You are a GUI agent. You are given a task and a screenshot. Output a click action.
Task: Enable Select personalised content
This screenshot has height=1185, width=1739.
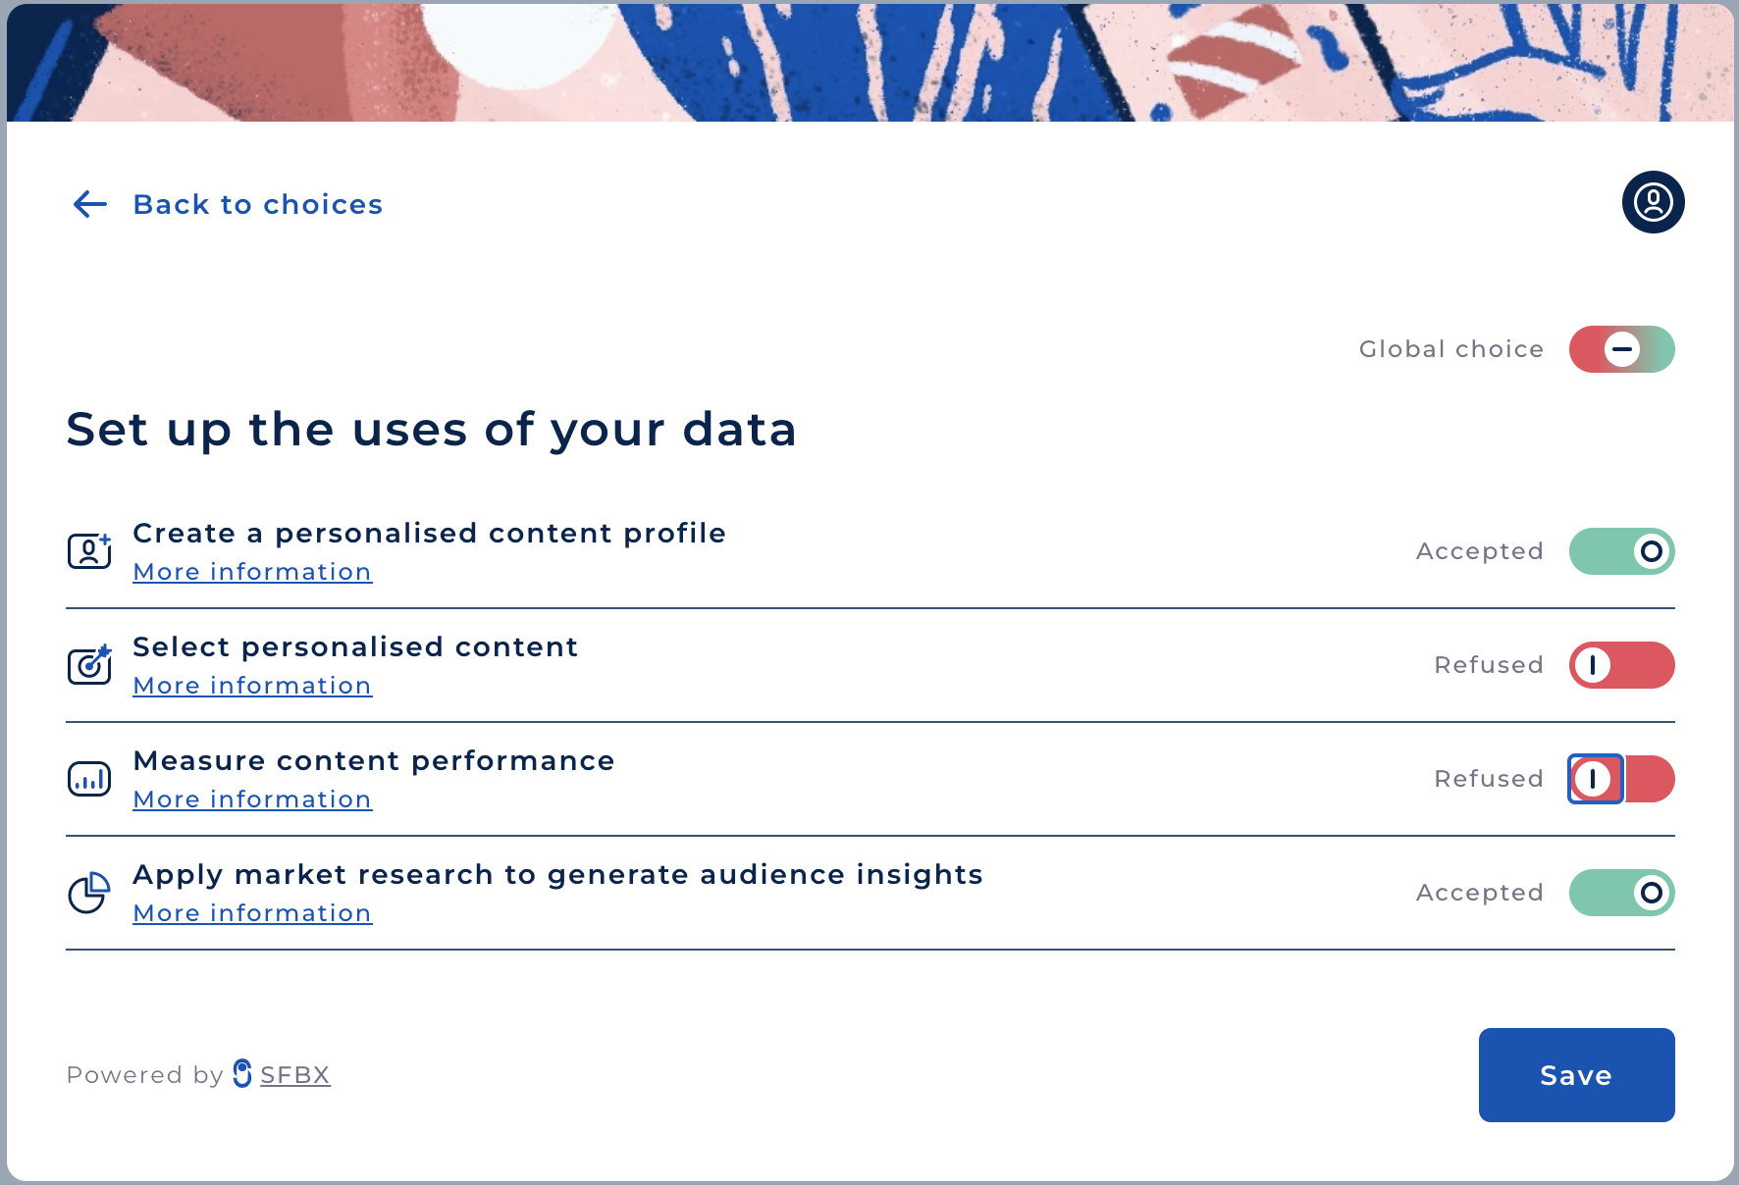1621,664
